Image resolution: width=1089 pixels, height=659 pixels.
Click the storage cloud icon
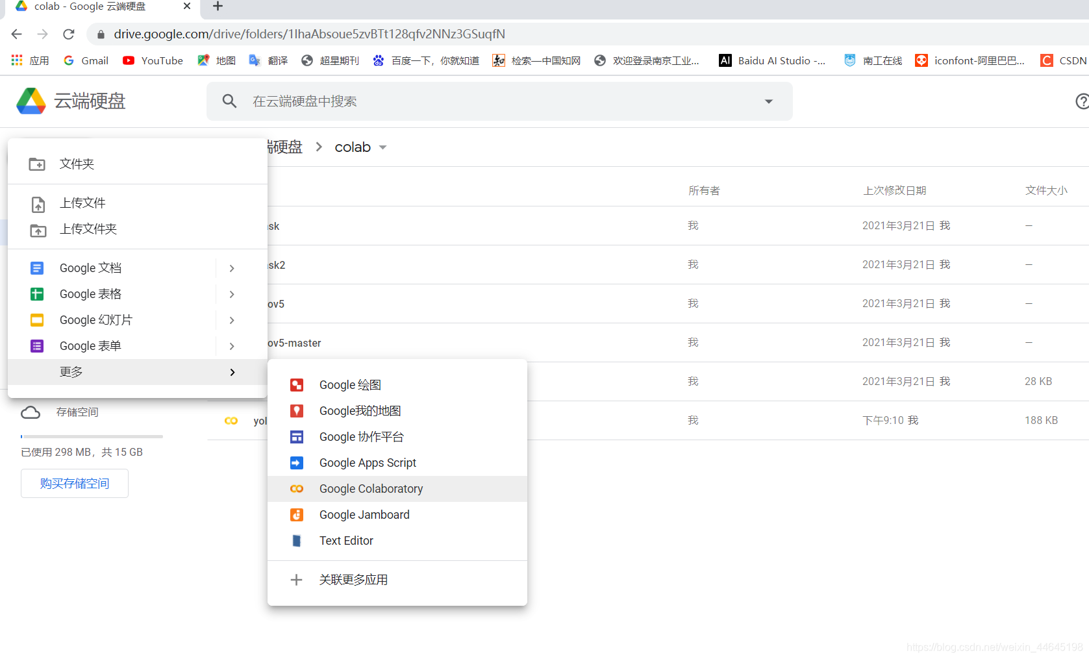coord(31,412)
